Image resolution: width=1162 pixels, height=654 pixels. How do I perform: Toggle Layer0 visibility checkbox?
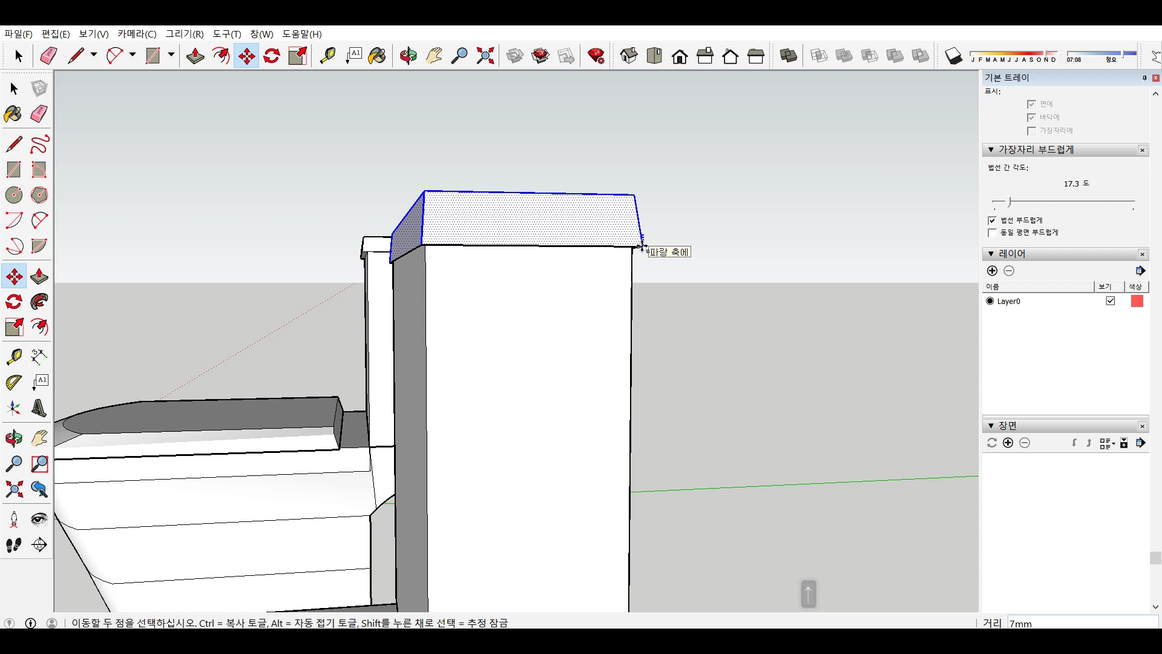1111,301
